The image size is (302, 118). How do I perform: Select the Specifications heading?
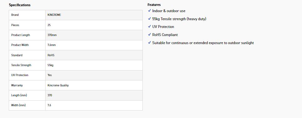point(20,5)
